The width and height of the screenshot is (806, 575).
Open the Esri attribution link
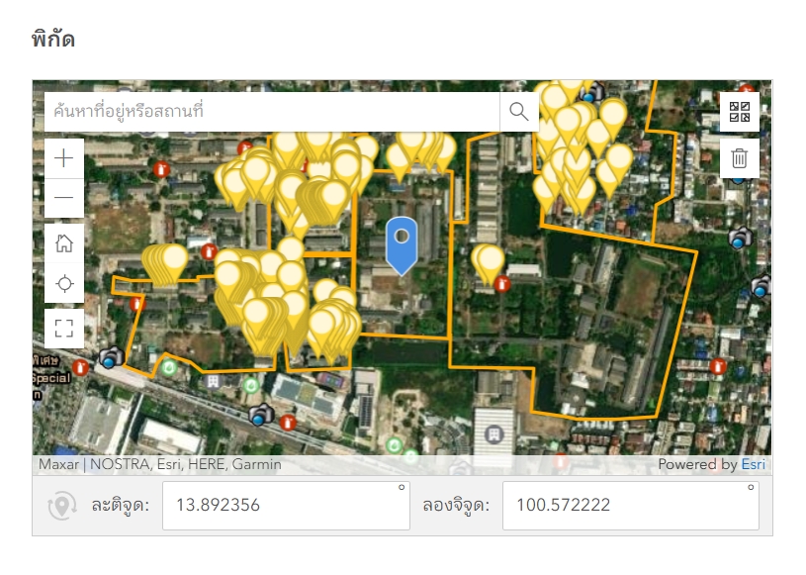755,464
